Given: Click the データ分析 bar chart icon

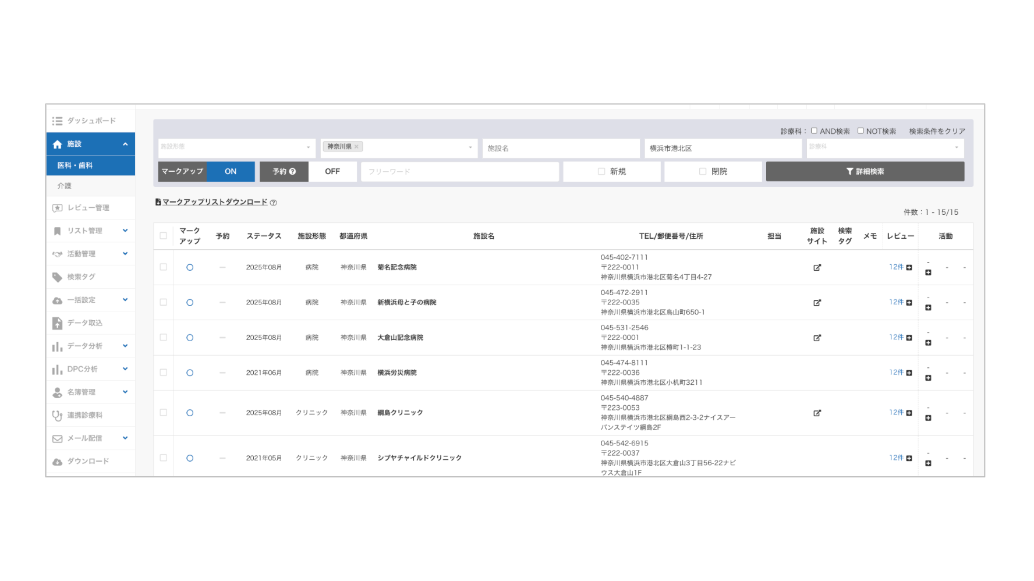Looking at the screenshot, I should coord(57,347).
